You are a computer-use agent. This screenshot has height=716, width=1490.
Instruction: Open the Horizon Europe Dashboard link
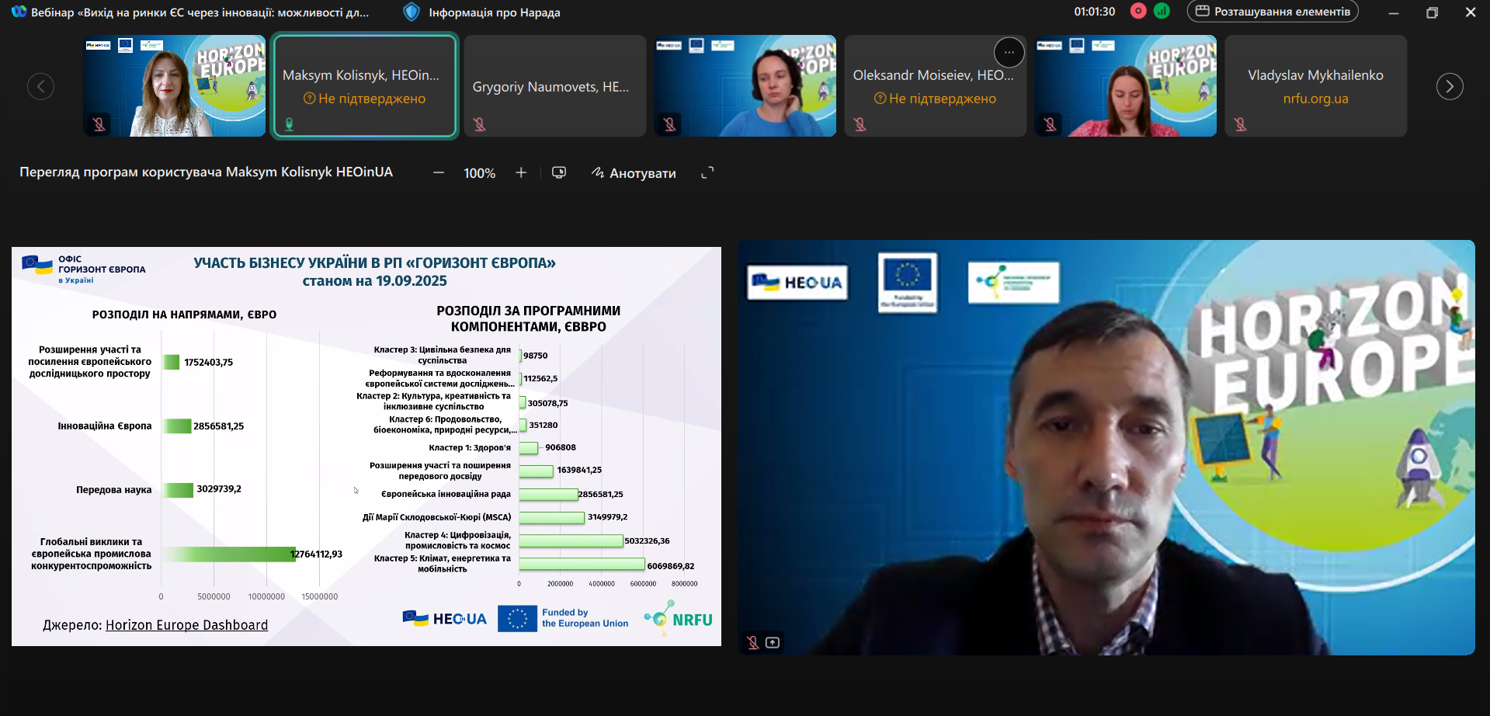coord(186,625)
